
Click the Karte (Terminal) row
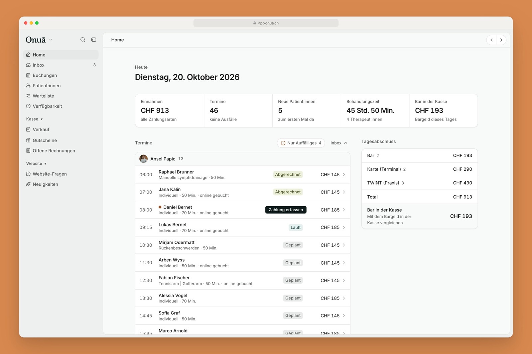[419, 169]
